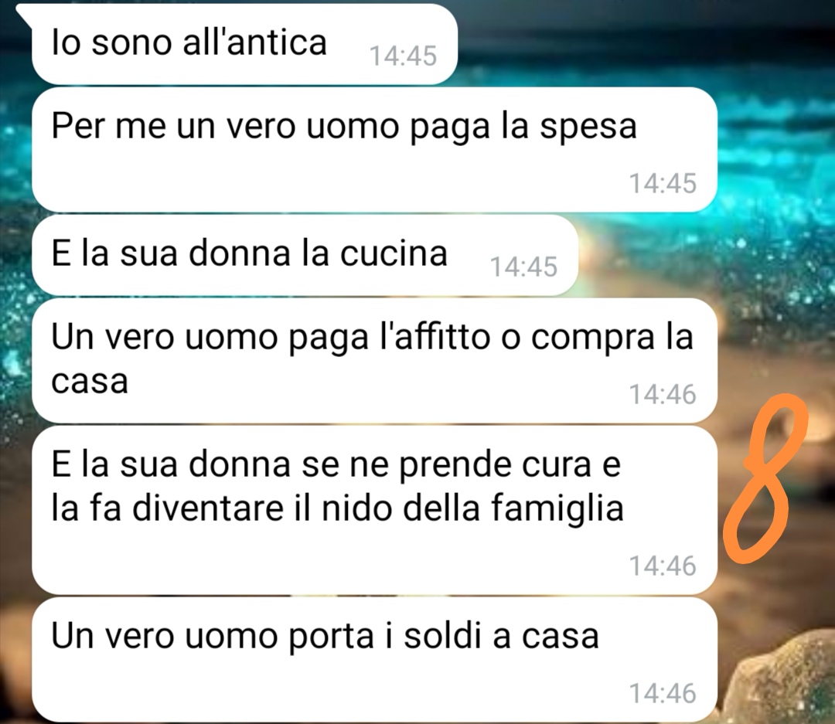Tap the timestamp under 'paga la spesa'
The height and width of the screenshot is (724, 835).
[x=663, y=183]
